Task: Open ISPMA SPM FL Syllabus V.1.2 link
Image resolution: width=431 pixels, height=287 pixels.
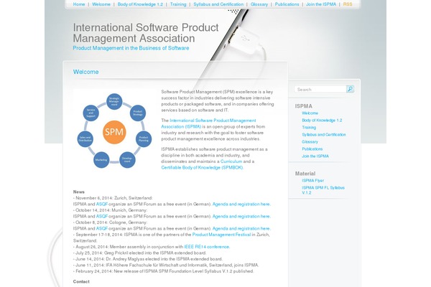Action: (323, 190)
